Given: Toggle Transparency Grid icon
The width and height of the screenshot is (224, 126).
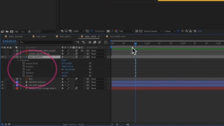Looking at the screenshot, I should coord(141,31).
